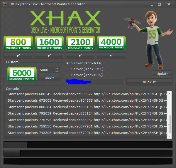Select console row with packets 759550

tap(86, 126)
